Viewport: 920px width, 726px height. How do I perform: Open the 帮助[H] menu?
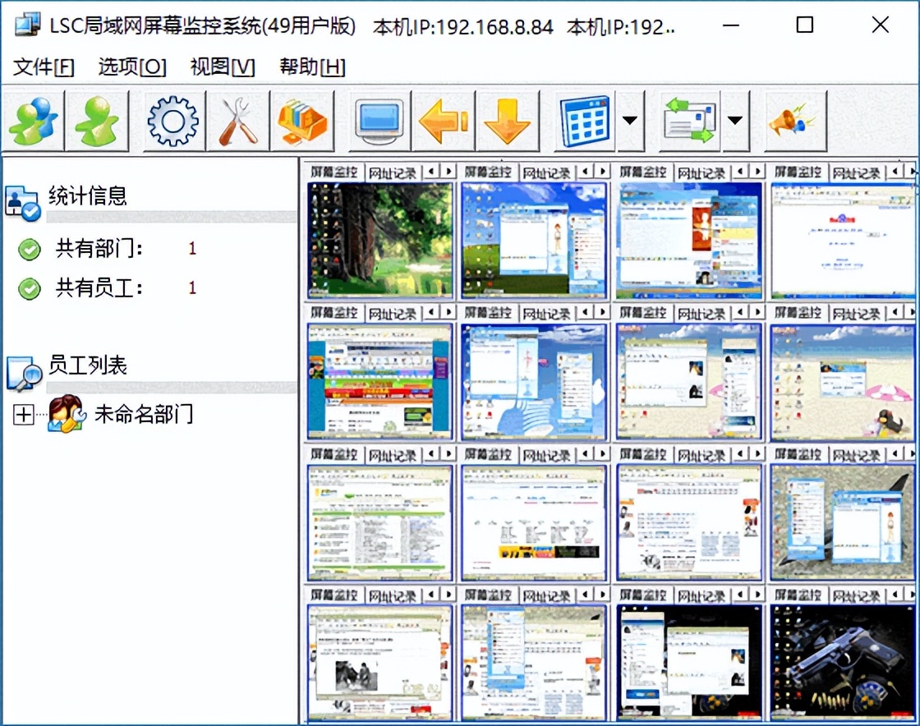(312, 67)
